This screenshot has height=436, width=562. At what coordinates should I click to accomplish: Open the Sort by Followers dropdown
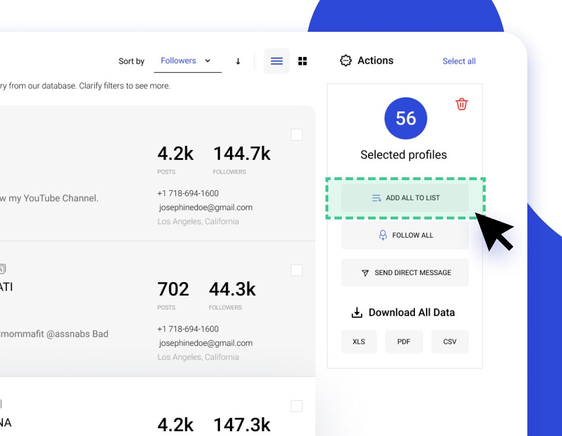pos(187,61)
